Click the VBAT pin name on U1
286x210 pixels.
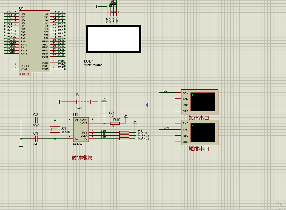pyautogui.click(x=24, y=69)
